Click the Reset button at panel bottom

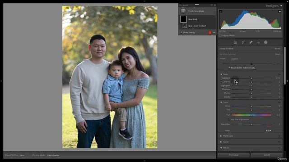(x=266, y=155)
